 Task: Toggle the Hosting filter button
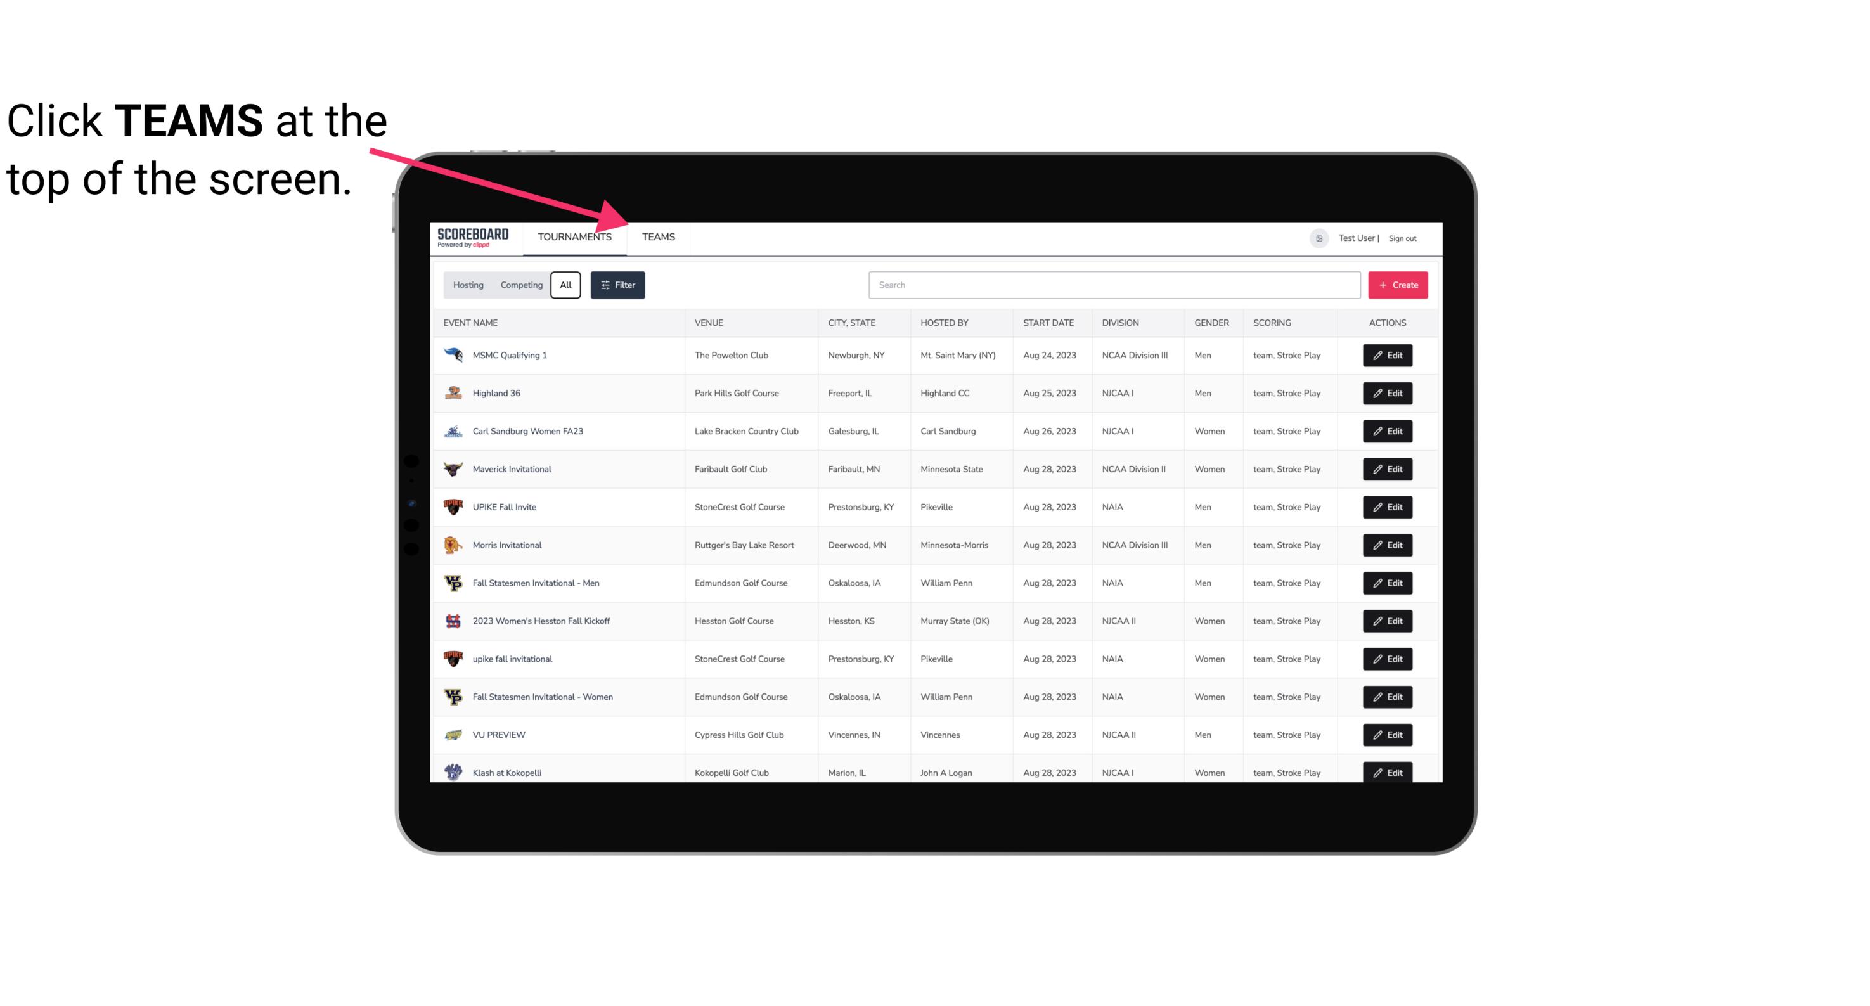[x=468, y=285]
